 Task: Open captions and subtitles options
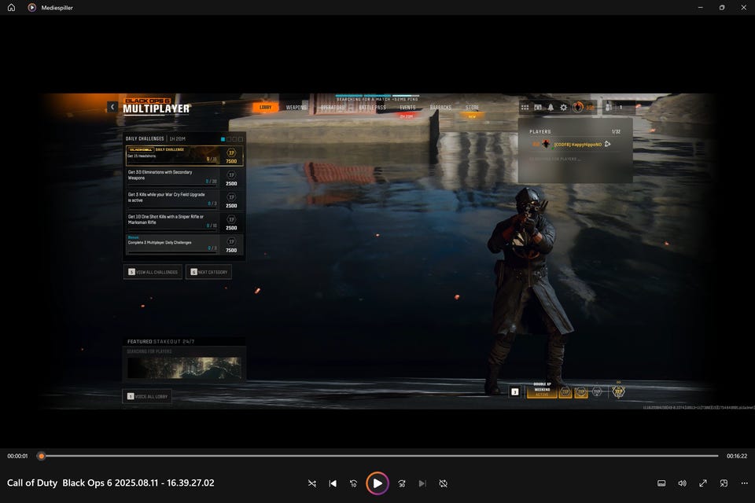661,483
